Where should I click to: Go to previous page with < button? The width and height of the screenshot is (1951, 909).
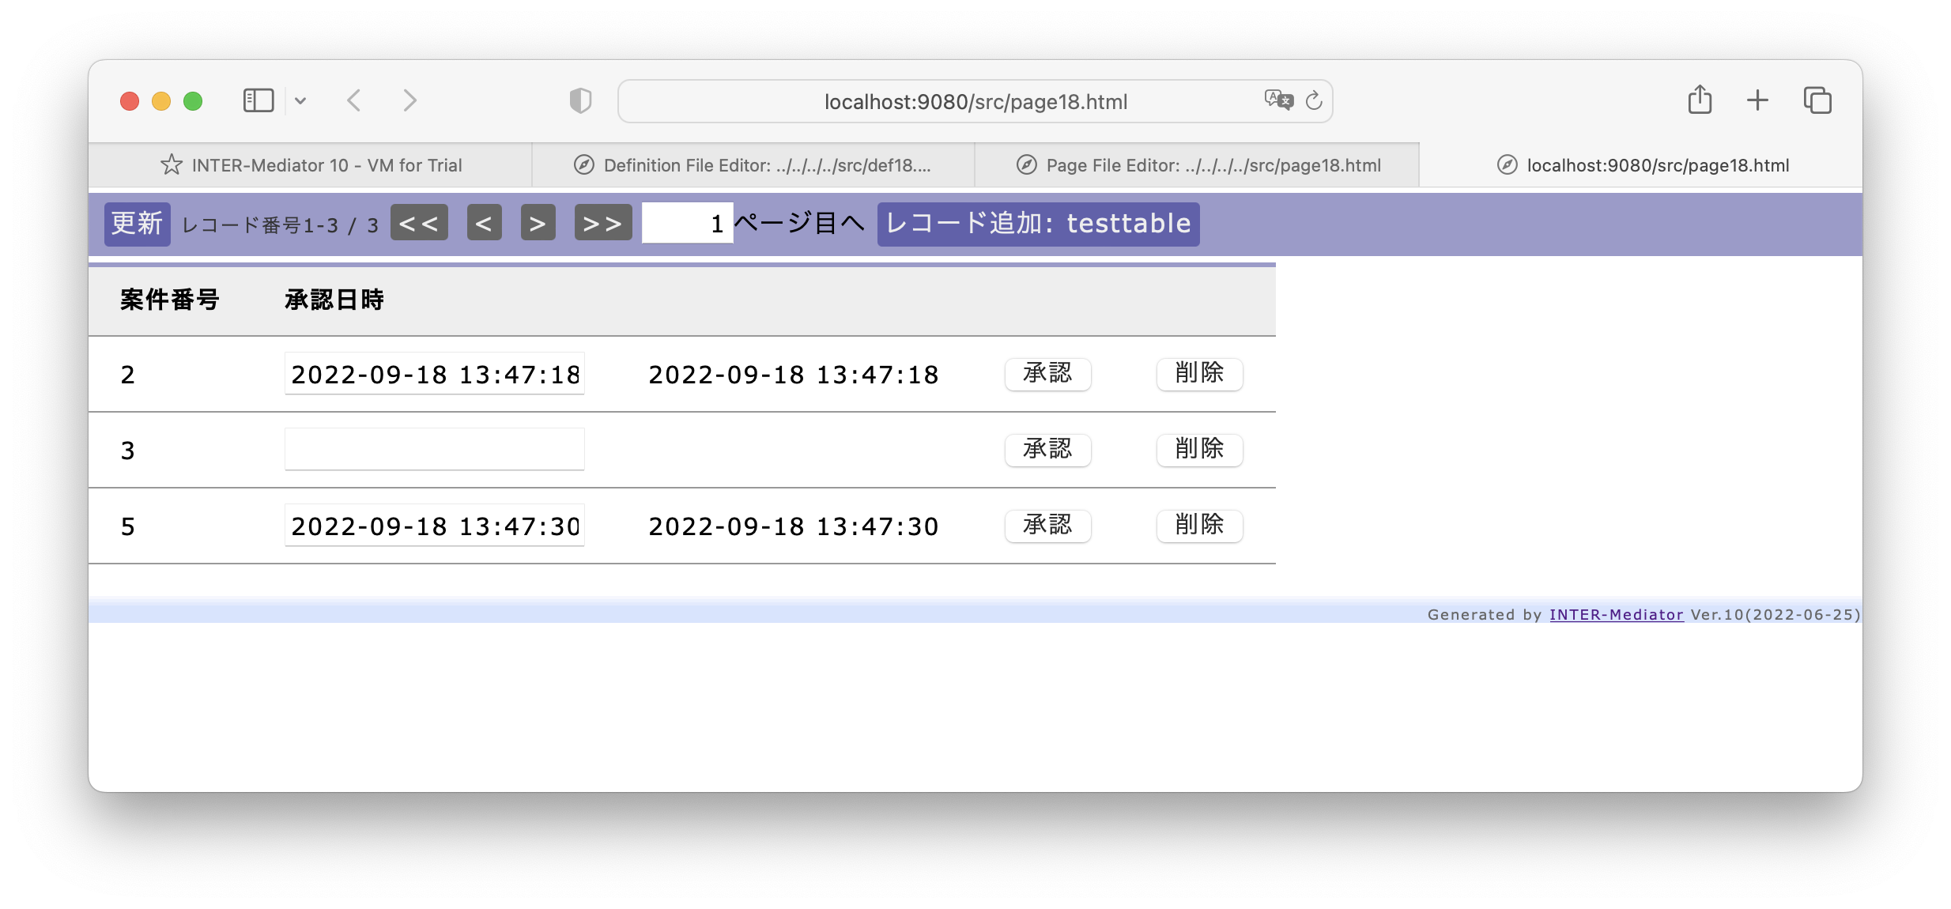pos(484,223)
